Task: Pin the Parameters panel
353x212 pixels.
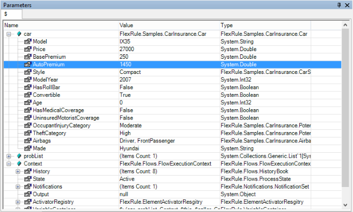Action: click(x=339, y=5)
